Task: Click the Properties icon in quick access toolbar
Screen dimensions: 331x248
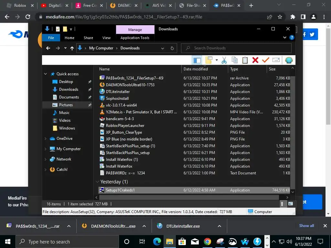Action: point(58,29)
